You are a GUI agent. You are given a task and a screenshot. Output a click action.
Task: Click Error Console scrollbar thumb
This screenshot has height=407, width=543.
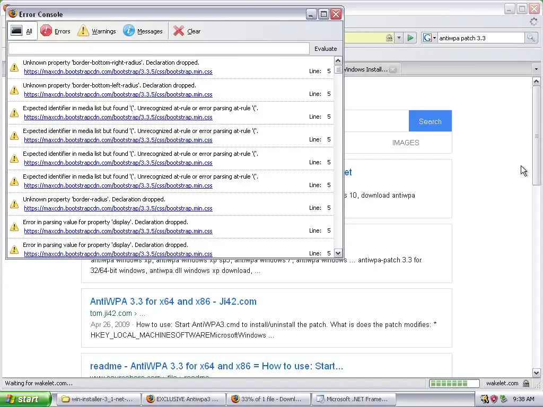pos(338,69)
